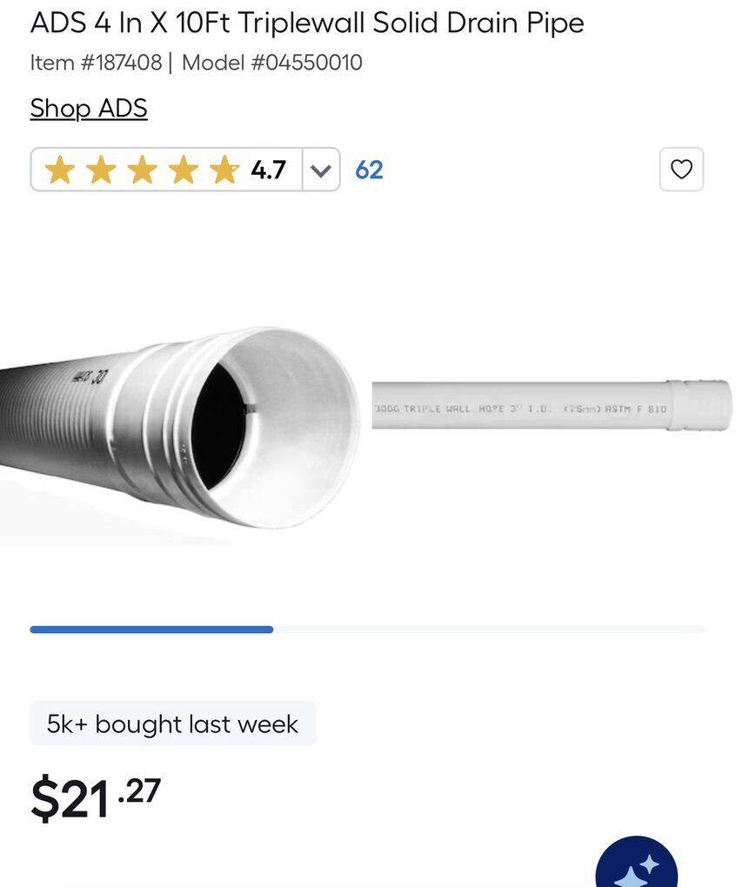
Task: Open the sparkle AI assistant button
Action: (x=637, y=870)
